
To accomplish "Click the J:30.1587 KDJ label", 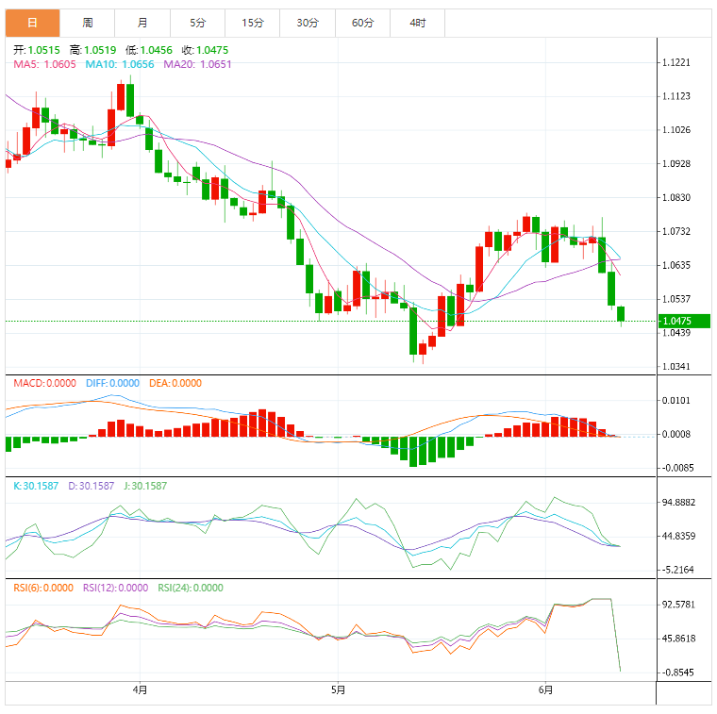I will pos(145,486).
